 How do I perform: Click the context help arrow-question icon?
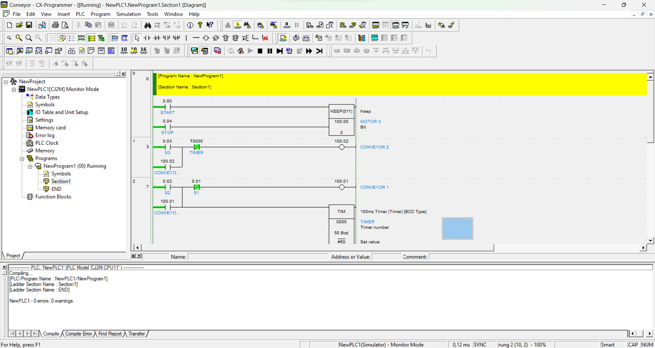[210, 25]
